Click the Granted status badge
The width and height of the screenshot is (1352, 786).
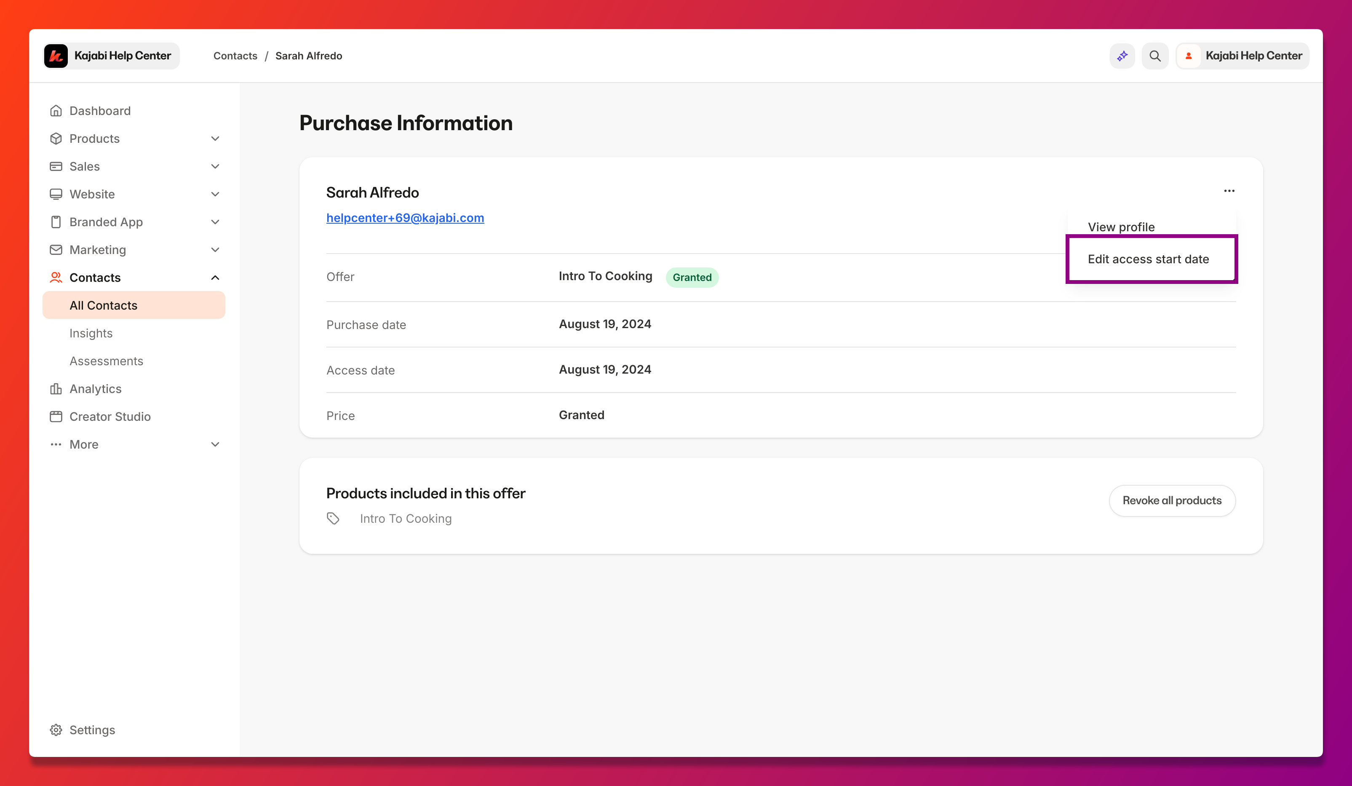pyautogui.click(x=692, y=278)
